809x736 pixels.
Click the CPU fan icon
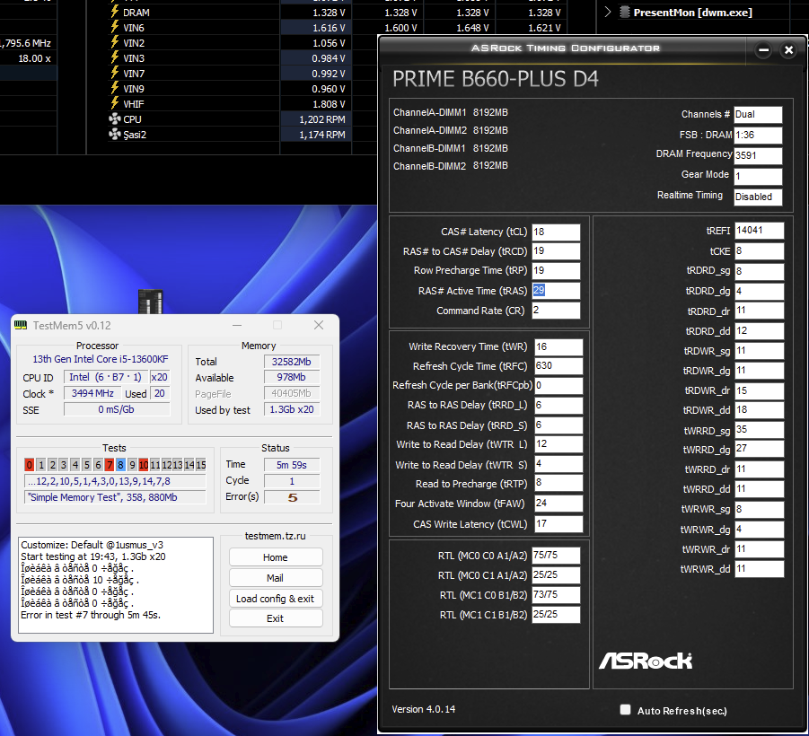pyautogui.click(x=114, y=119)
